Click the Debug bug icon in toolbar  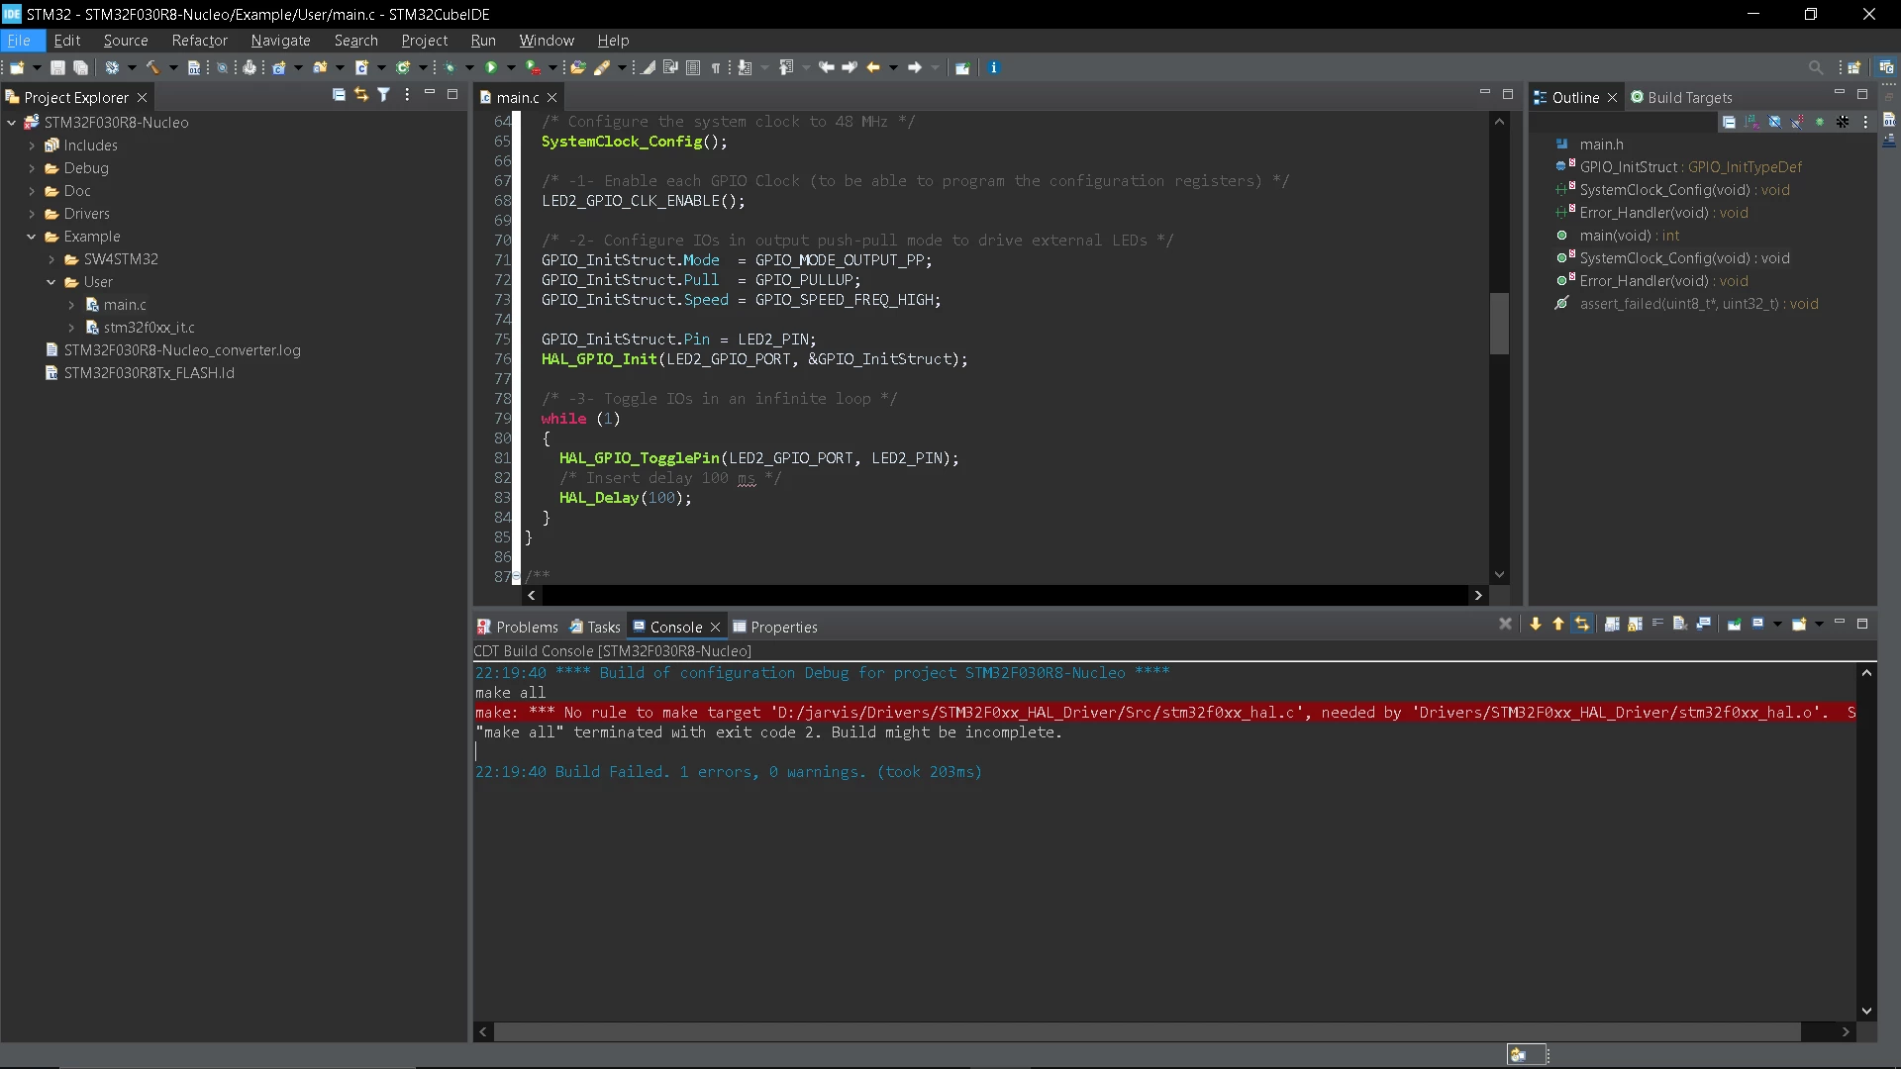450,67
